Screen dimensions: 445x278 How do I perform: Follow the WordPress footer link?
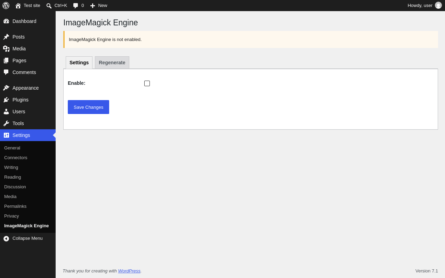[129, 271]
